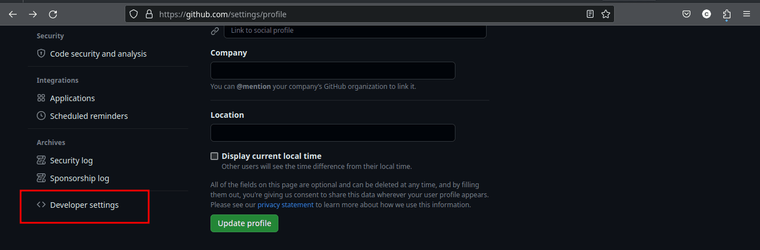
Task: Open the extensions puzzle icon
Action: click(727, 14)
